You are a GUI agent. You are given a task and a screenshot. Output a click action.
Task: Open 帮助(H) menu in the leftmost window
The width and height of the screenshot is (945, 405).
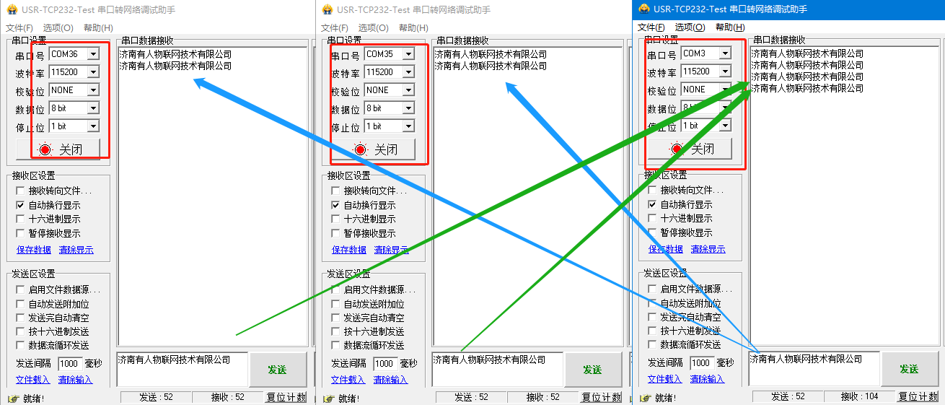click(98, 28)
